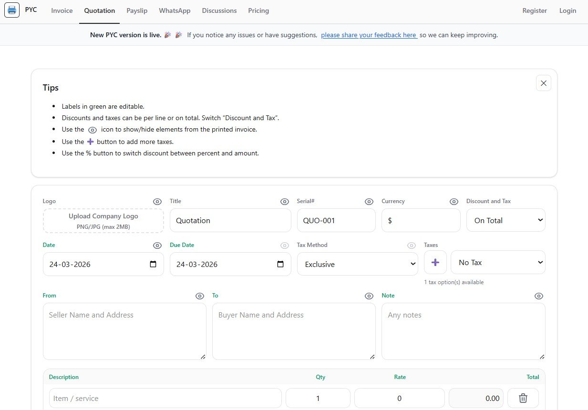Toggle Due Date visibility eye icon
The width and height of the screenshot is (588, 410).
click(x=285, y=246)
